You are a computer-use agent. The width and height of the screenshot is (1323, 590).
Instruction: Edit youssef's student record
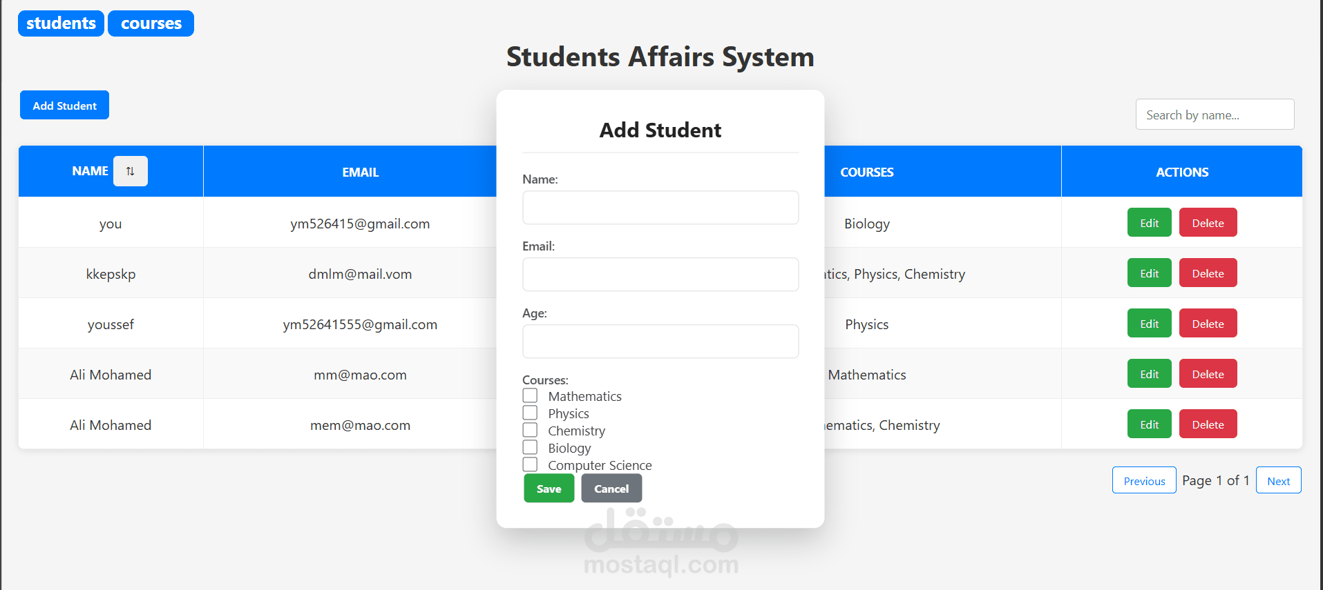pyautogui.click(x=1149, y=324)
